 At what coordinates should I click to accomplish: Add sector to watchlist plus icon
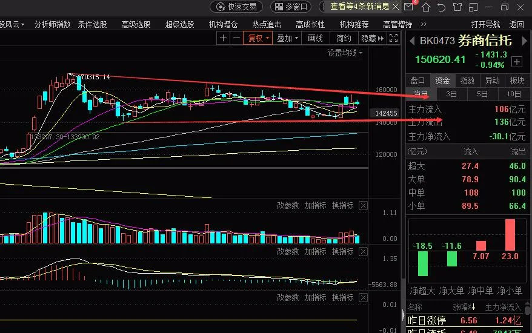click(x=517, y=62)
